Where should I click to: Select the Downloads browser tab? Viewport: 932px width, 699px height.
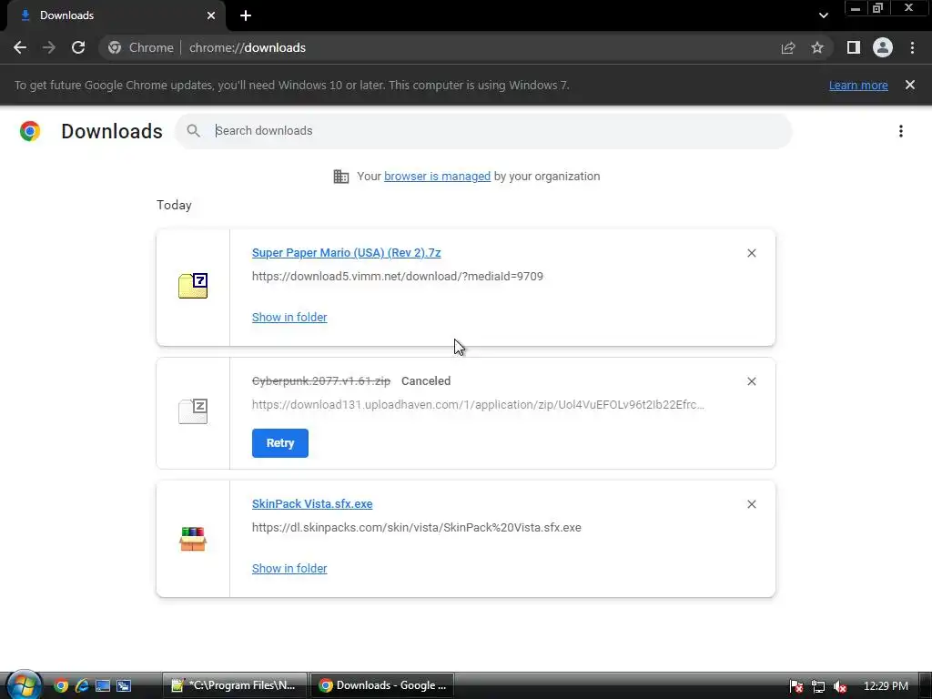116,15
